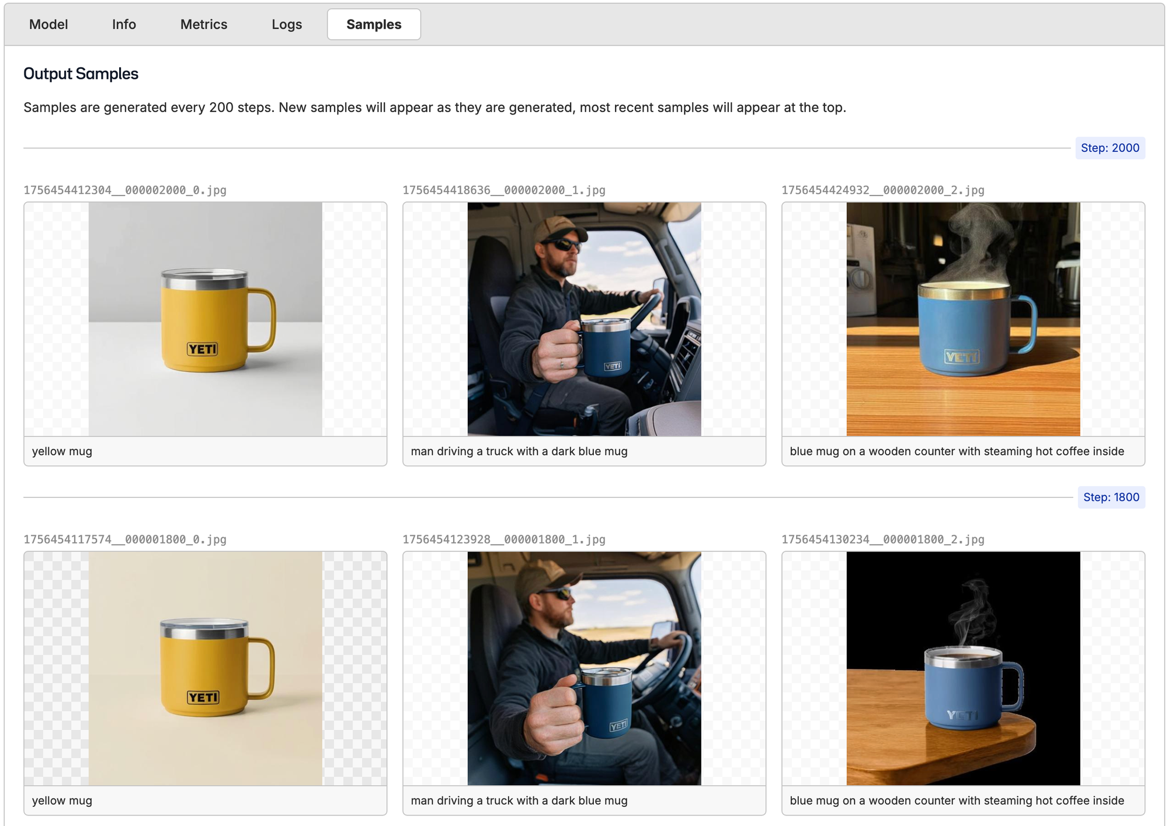Click the Output Samples heading
This screenshot has width=1168, height=826.
(81, 74)
